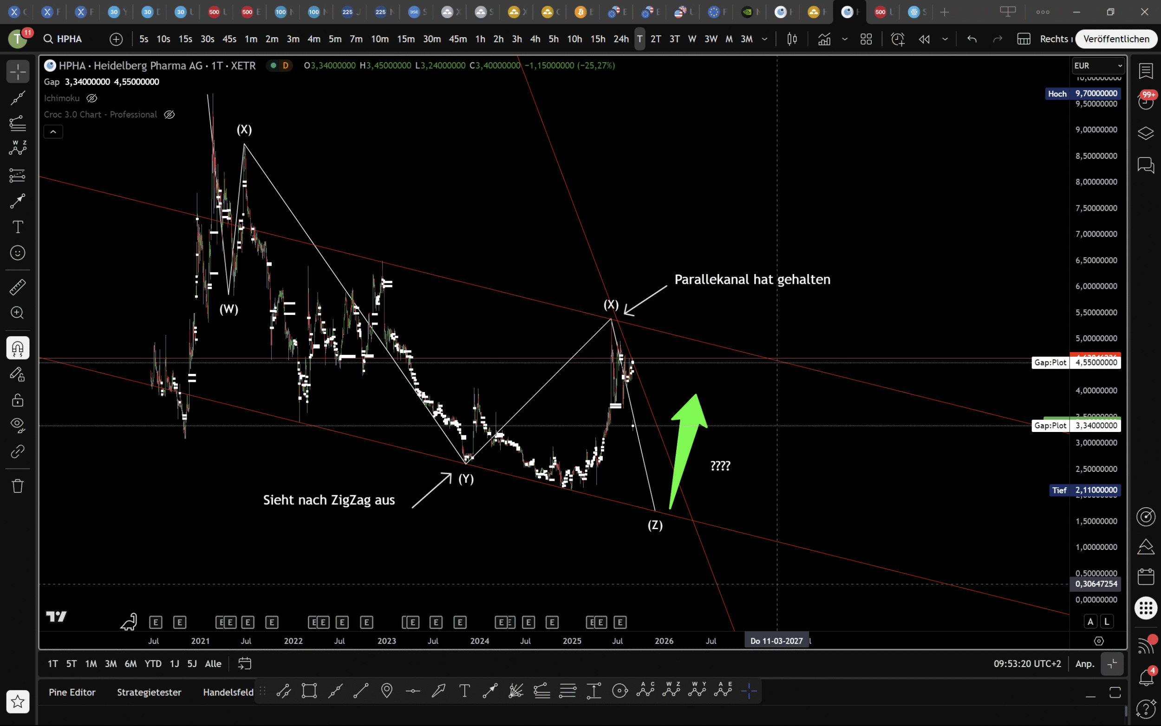Select the trash bin delete-drawings tool
The height and width of the screenshot is (726, 1161).
[x=18, y=486]
